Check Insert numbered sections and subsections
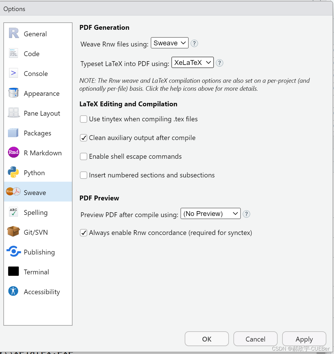This screenshot has height=354, width=334. 84,175
